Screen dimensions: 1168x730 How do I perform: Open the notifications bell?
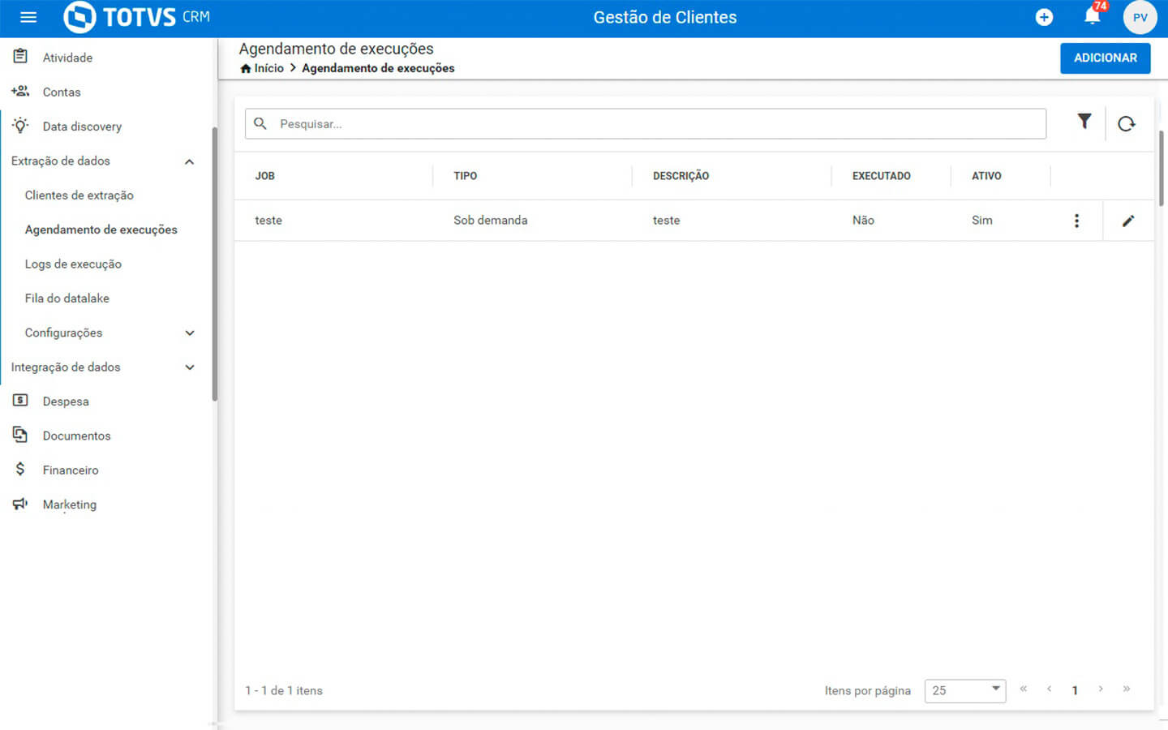coord(1092,16)
